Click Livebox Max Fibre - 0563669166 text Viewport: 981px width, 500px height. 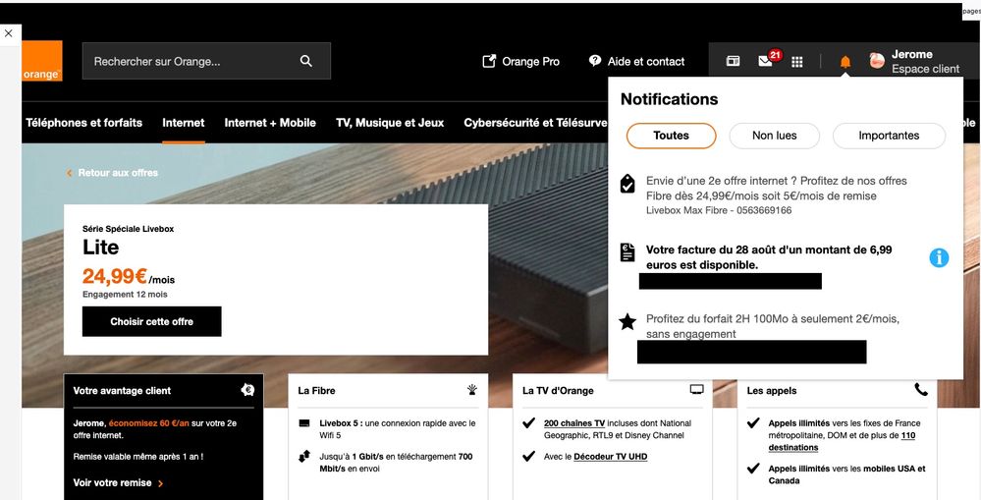719,210
